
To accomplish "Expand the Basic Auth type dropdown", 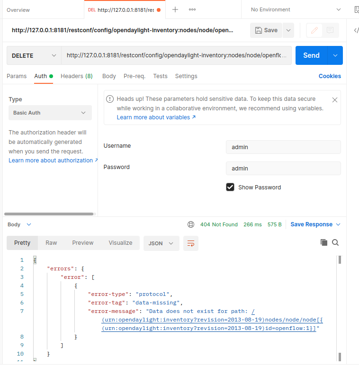I will 50,113.
